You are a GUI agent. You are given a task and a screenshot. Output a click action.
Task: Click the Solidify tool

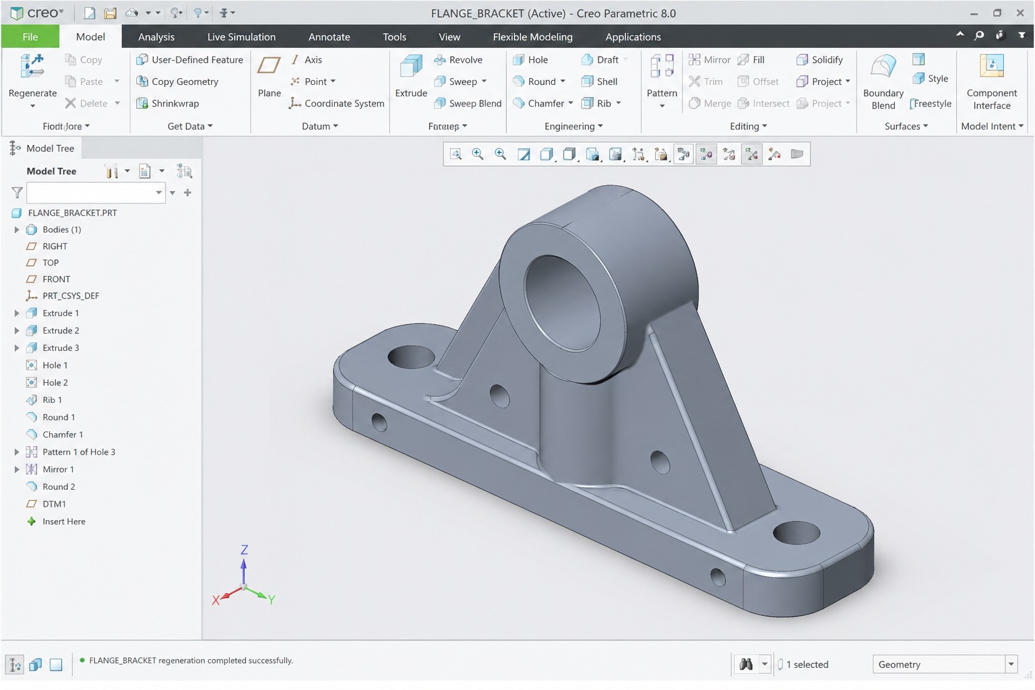[x=819, y=60]
